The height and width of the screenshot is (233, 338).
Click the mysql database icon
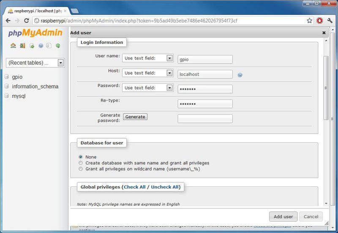[7, 96]
